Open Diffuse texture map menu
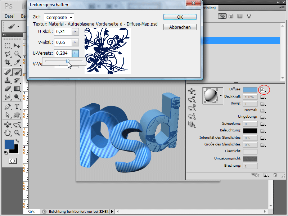The image size is (288, 216). click(263, 90)
